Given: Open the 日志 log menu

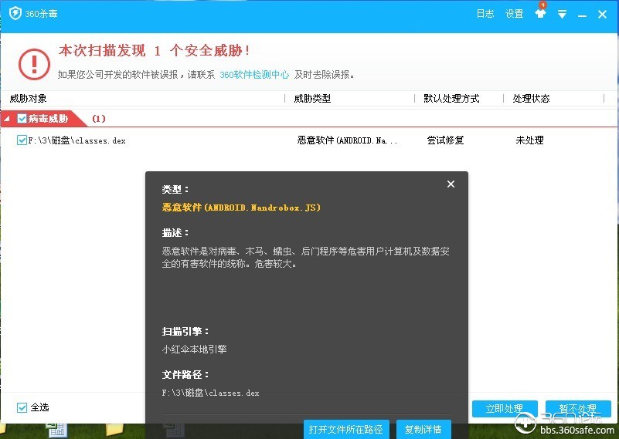Looking at the screenshot, I should pos(485,14).
